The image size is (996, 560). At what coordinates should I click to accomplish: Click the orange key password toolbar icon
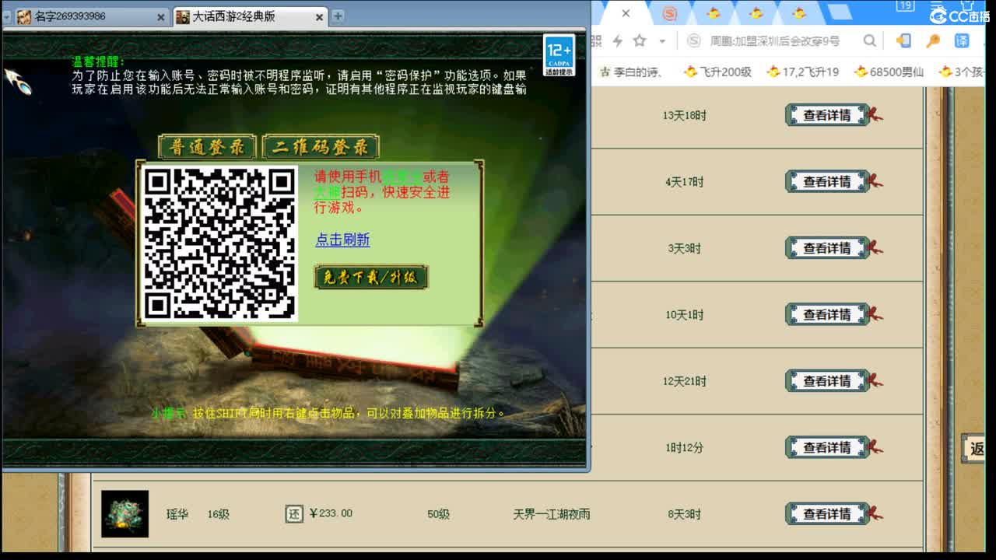coord(933,40)
